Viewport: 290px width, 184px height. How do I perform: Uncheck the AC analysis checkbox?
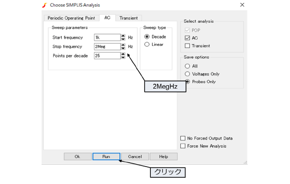click(187, 38)
